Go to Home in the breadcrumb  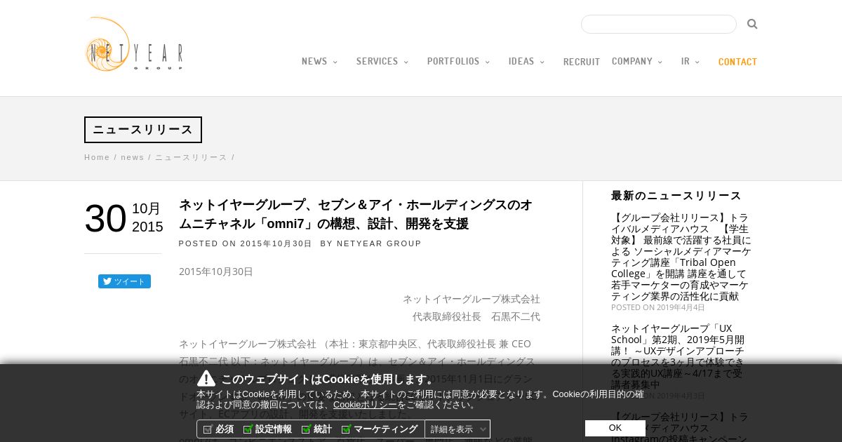(x=97, y=157)
